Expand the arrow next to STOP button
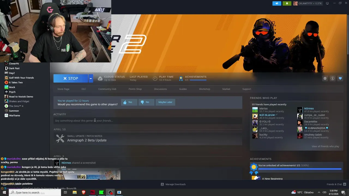Image resolution: width=349 pixels, height=196 pixels. [x=91, y=78]
